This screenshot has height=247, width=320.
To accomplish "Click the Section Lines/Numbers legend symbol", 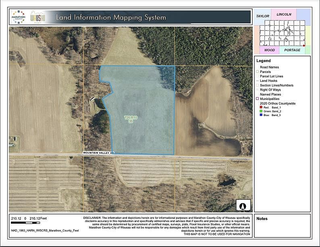I will pos(258,85).
